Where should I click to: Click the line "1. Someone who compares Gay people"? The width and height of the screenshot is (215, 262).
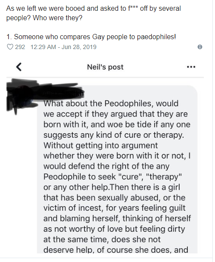(x=91, y=37)
